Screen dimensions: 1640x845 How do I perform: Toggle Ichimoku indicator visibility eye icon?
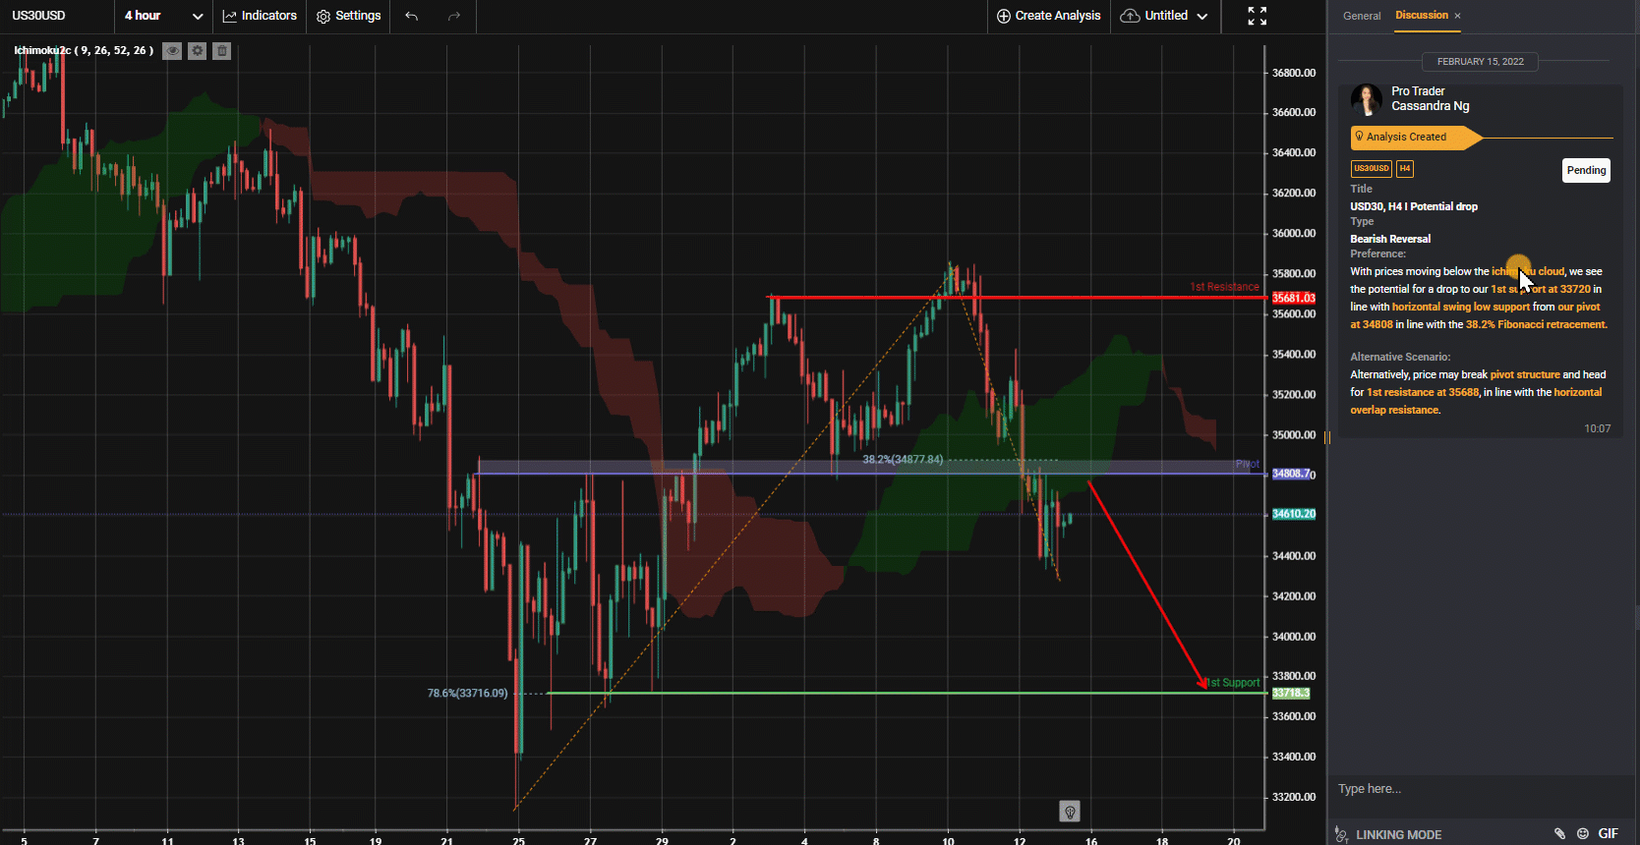(172, 51)
